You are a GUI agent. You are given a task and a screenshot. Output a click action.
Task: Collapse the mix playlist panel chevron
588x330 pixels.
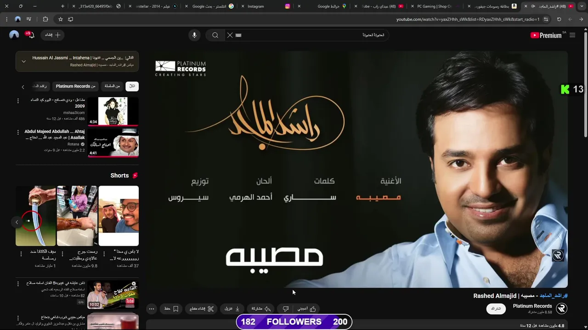24,61
